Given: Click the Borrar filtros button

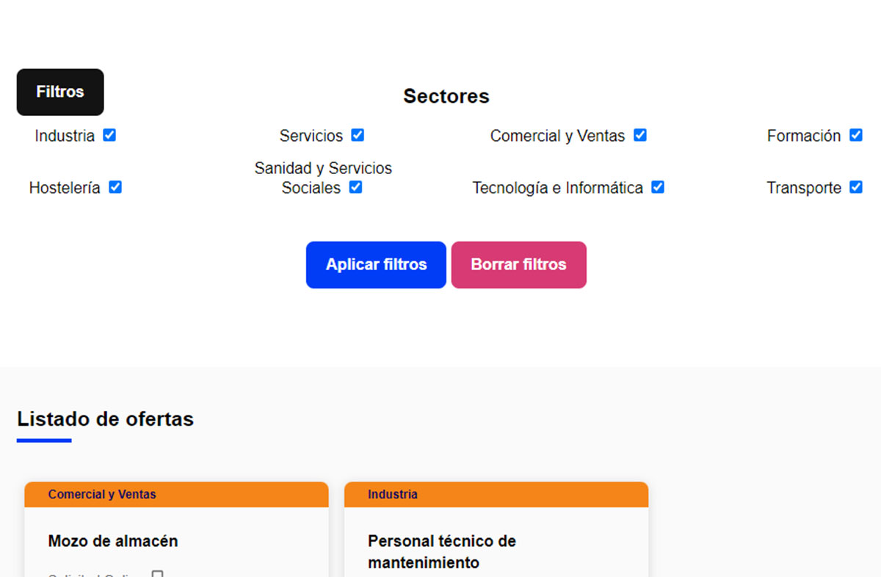Looking at the screenshot, I should coord(518,265).
